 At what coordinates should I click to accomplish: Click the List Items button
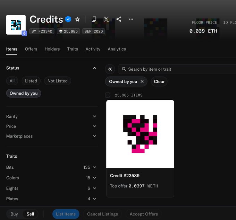coord(66,214)
